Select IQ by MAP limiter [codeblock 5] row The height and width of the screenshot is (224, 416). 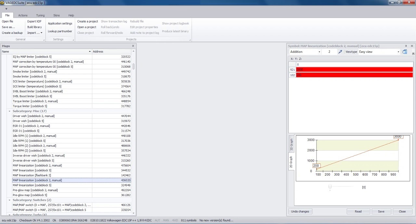tap(71, 57)
